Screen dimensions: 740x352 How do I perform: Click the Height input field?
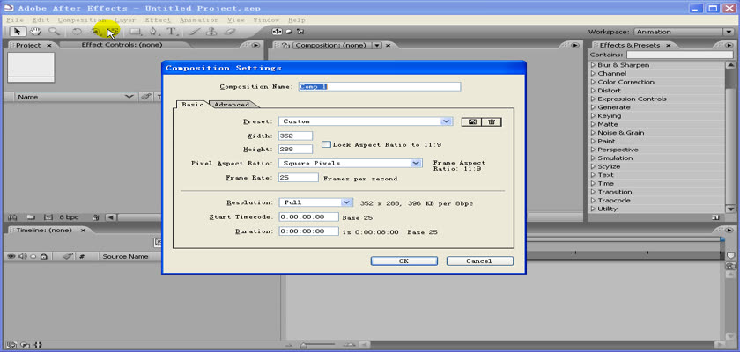(295, 150)
